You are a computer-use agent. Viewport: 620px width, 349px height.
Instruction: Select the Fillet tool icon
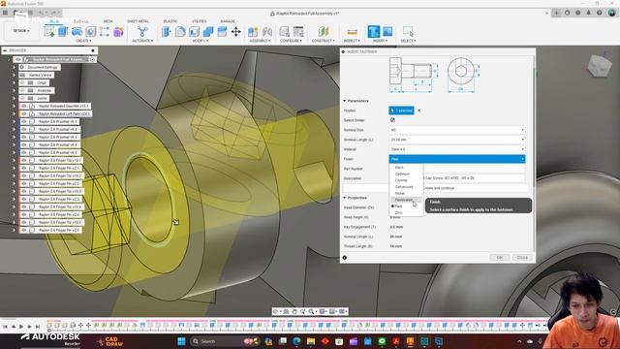[x=180, y=32]
